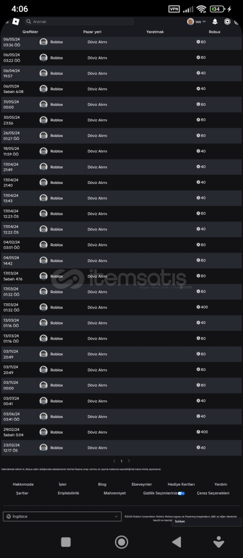Expand the İngilizce language dropdown
243x558 pixels.
[x=62, y=516]
